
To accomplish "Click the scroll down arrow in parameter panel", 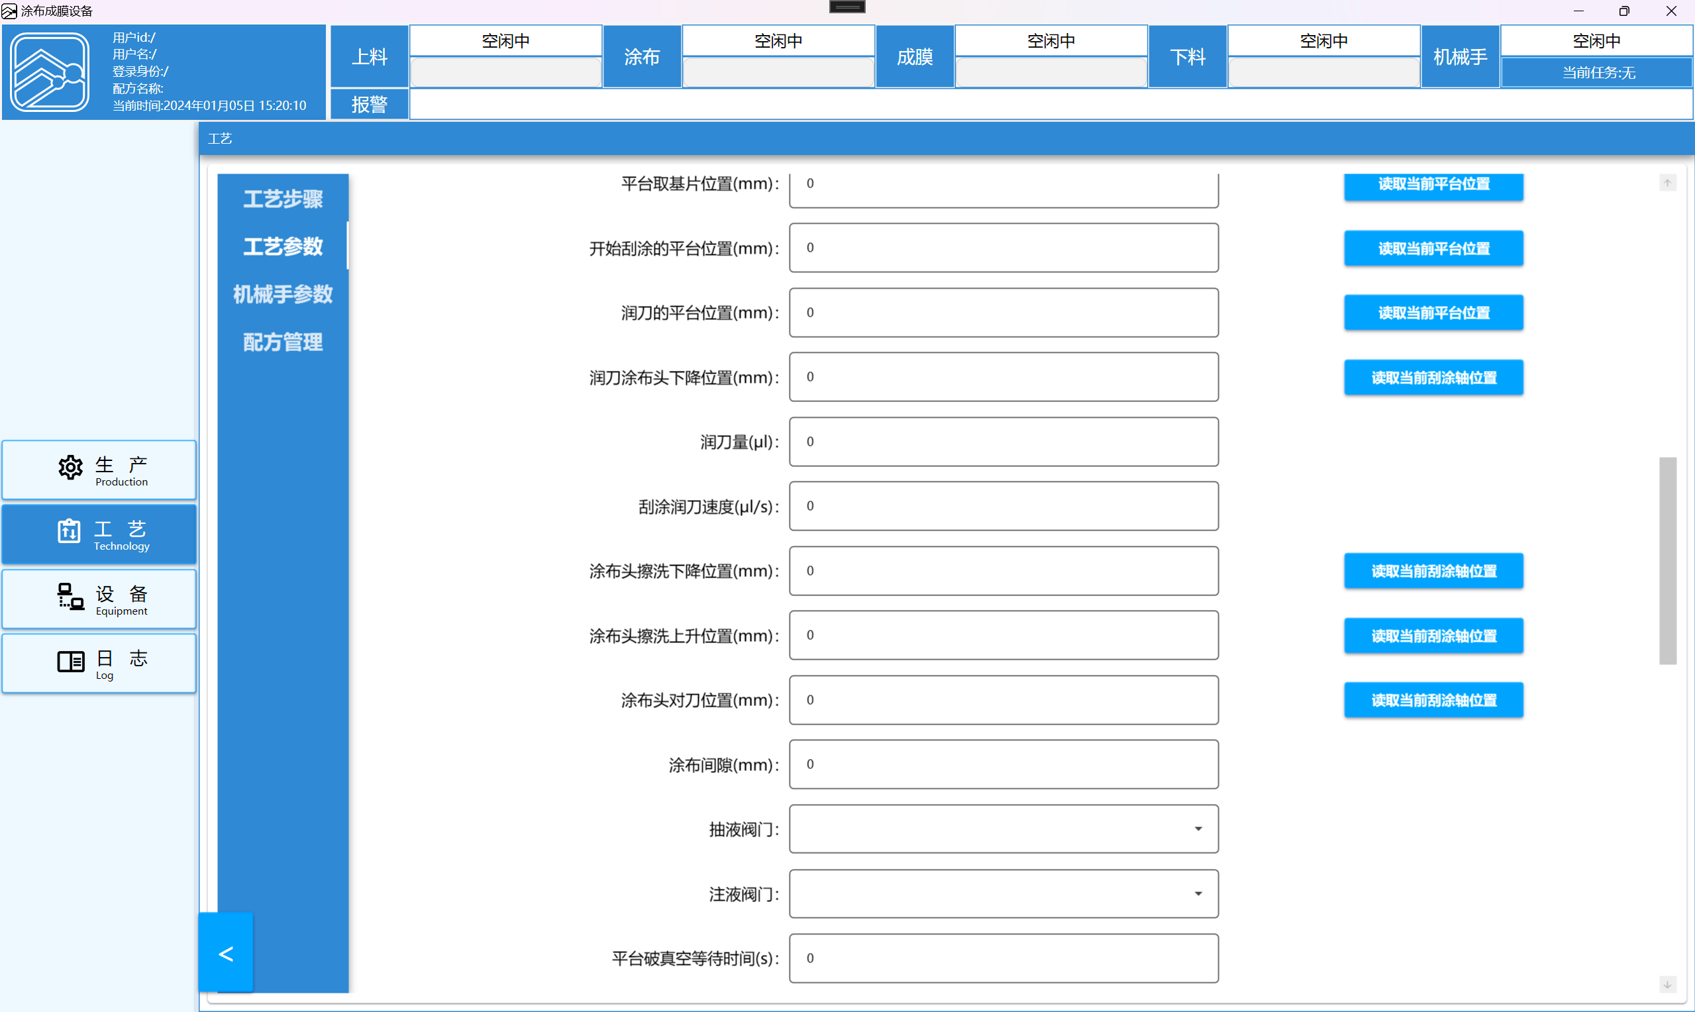I will click(1667, 985).
